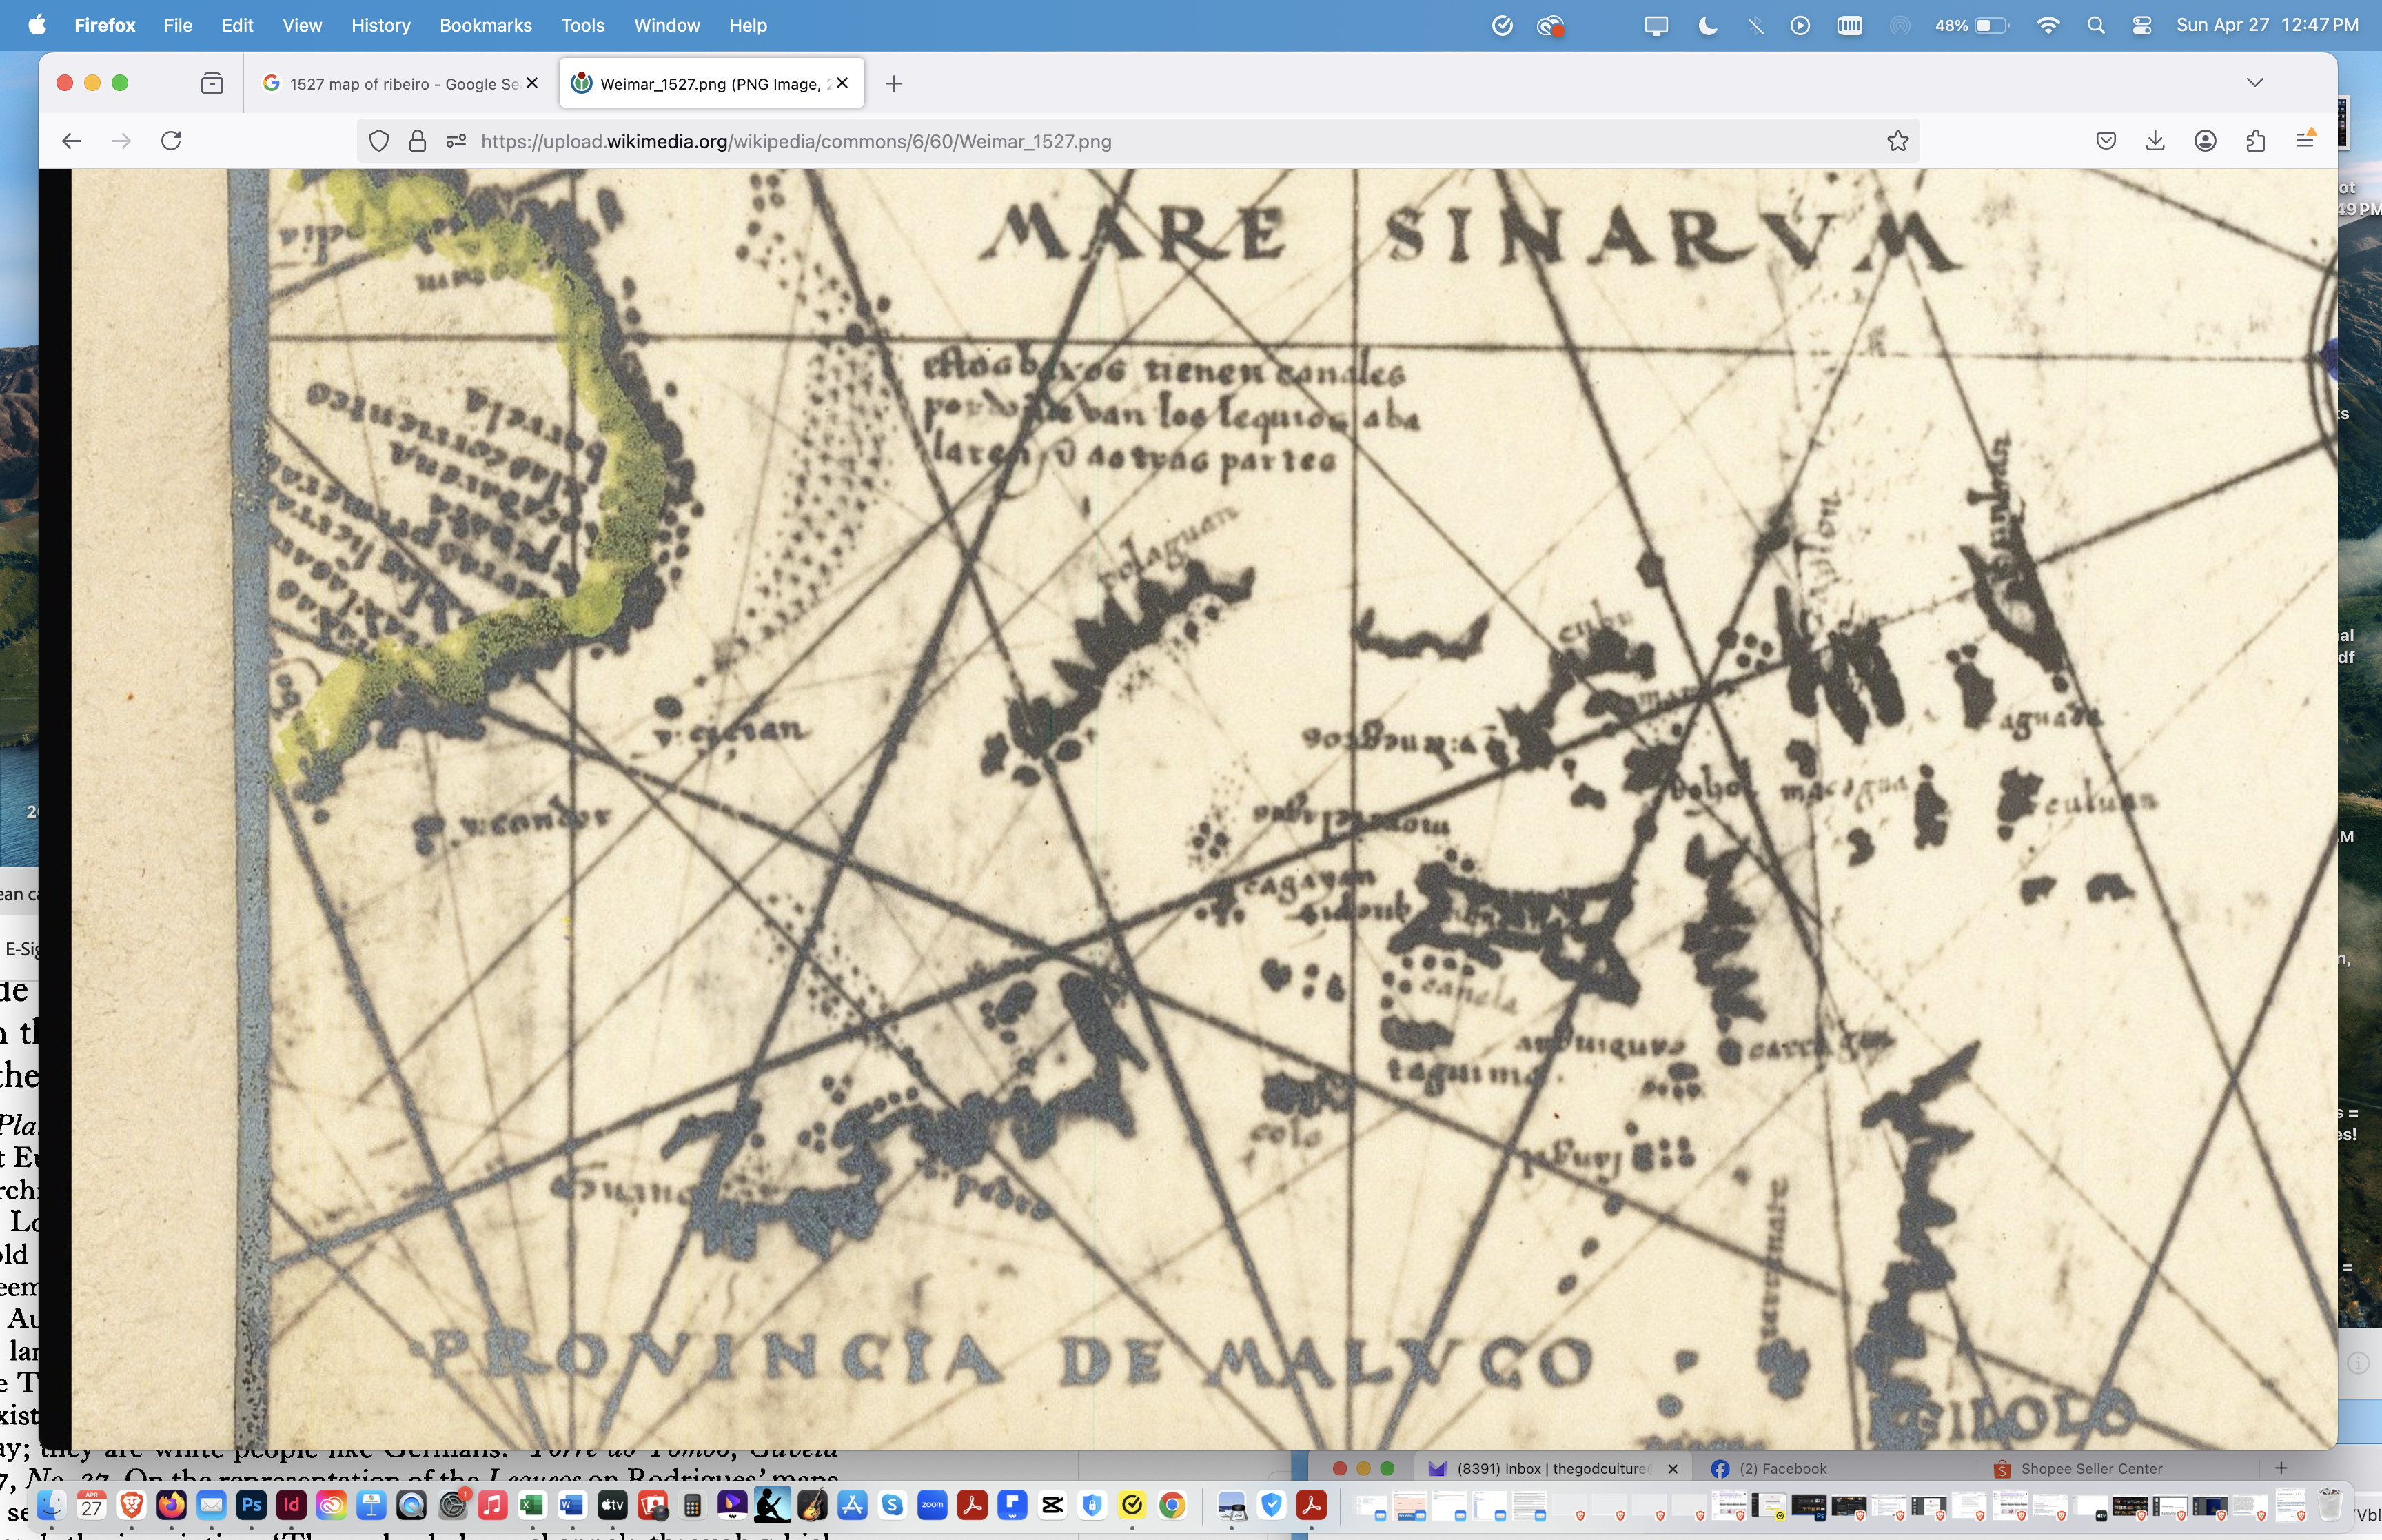This screenshot has height=1540, width=2382.
Task: Launch Keynote from the Dock
Action: pyautogui.click(x=371, y=1505)
